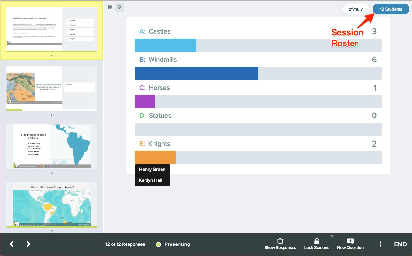Screen dimensions: 412x256
Task: Select the C: Horses answer label
Action: pyautogui.click(x=154, y=88)
